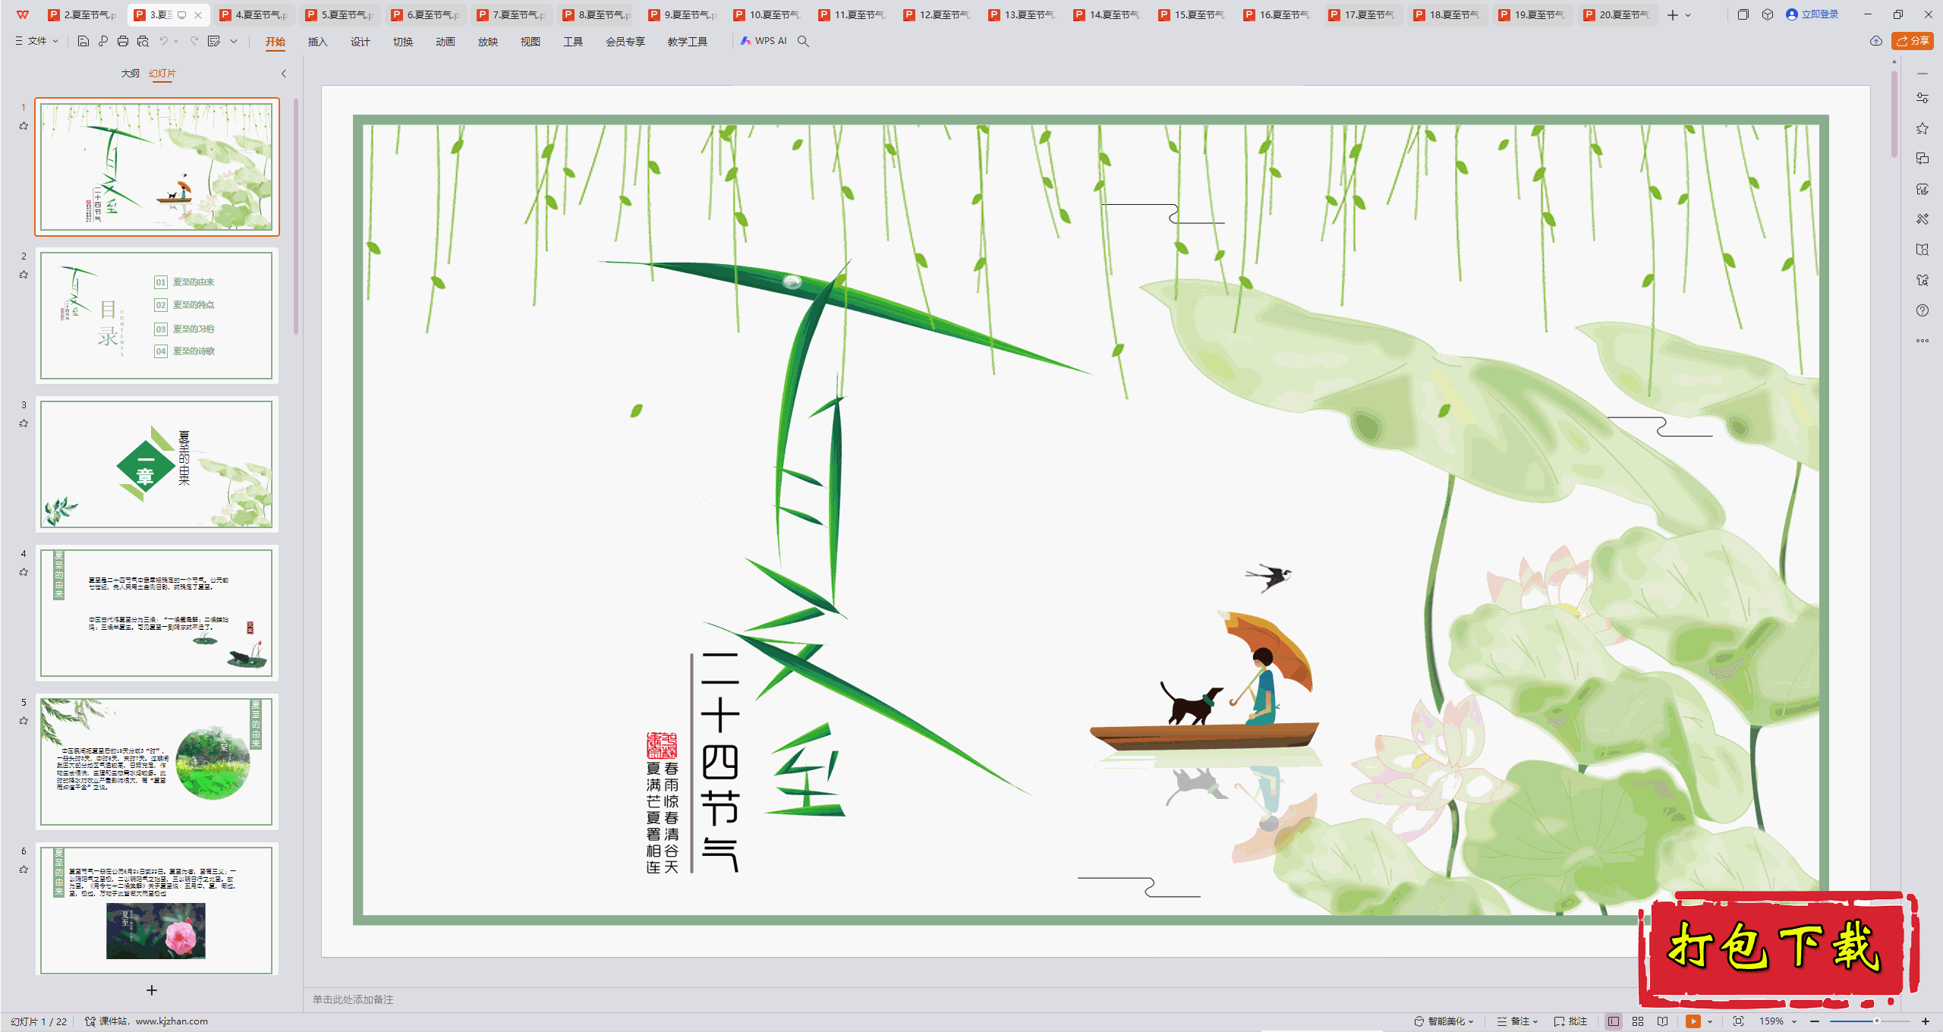Image resolution: width=1943 pixels, height=1032 pixels.
Task: Click the slide panel vertical scrollbar
Action: 296,216
